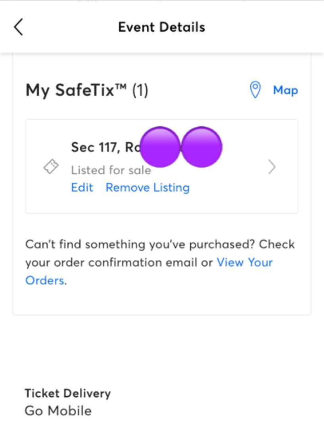Click the first purple circle sticker
This screenshot has width=324, height=428.
pos(160,147)
